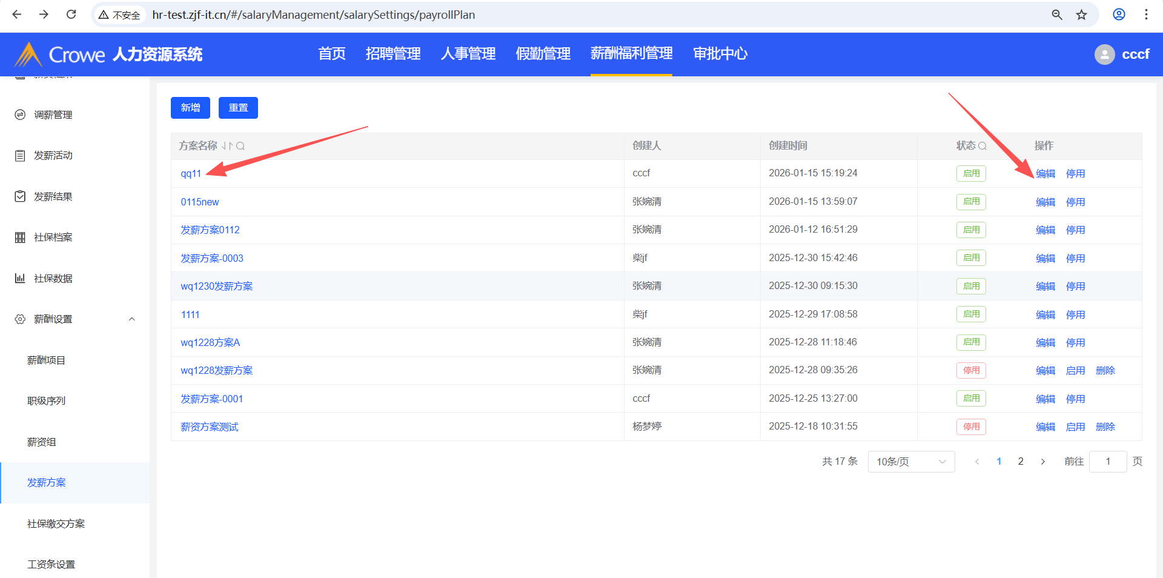Switch to 审批中心 in the top navigation
Screen dimensions: 1163x578
coord(720,54)
